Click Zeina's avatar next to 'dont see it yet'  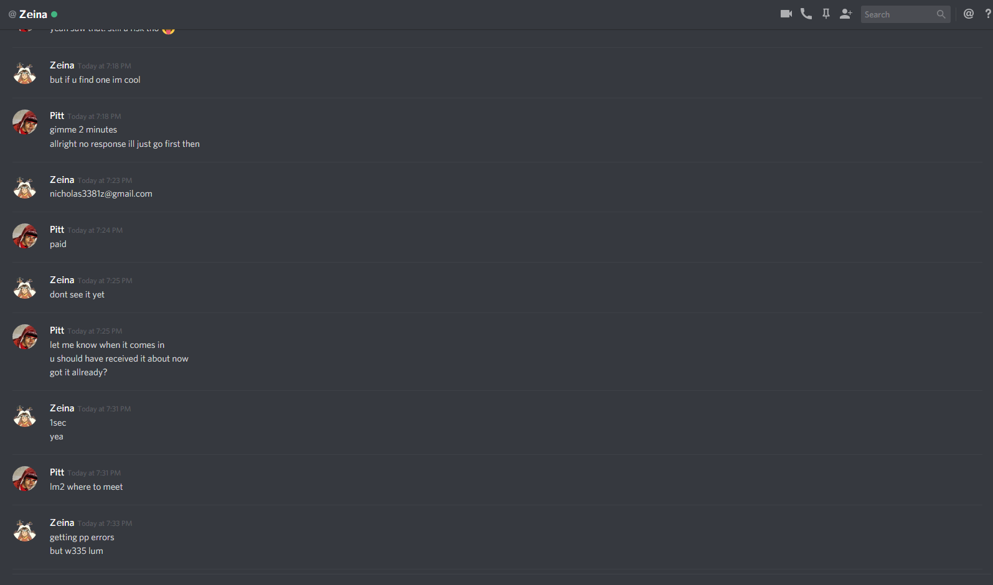[25, 287]
